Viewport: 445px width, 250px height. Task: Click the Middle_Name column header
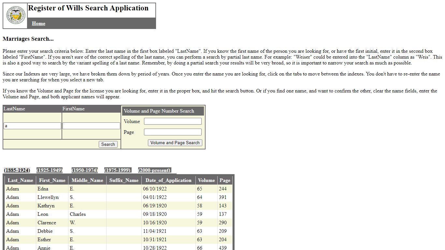tap(87, 180)
